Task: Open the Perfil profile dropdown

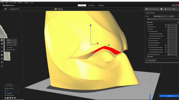Action: pos(164,16)
